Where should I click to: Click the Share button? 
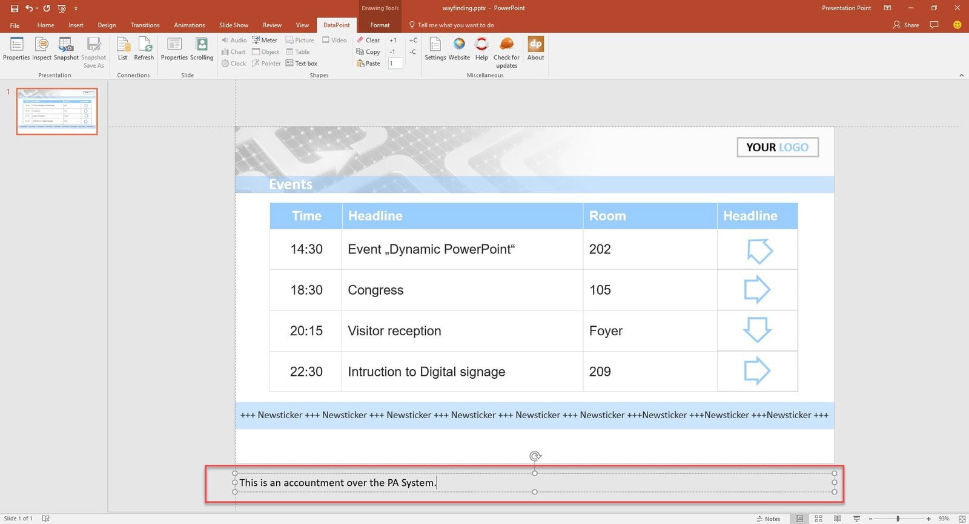click(x=906, y=25)
